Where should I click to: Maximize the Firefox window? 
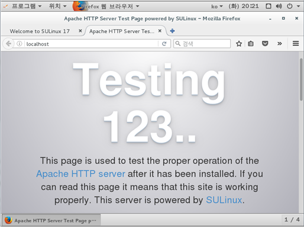pyautogui.click(x=283, y=18)
